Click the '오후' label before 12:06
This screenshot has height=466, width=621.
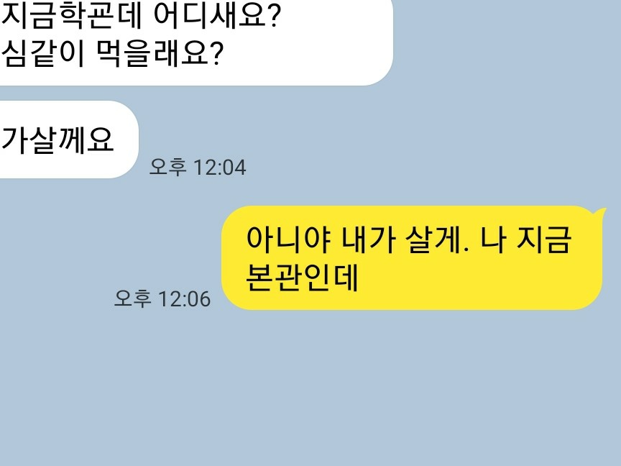[x=133, y=298]
